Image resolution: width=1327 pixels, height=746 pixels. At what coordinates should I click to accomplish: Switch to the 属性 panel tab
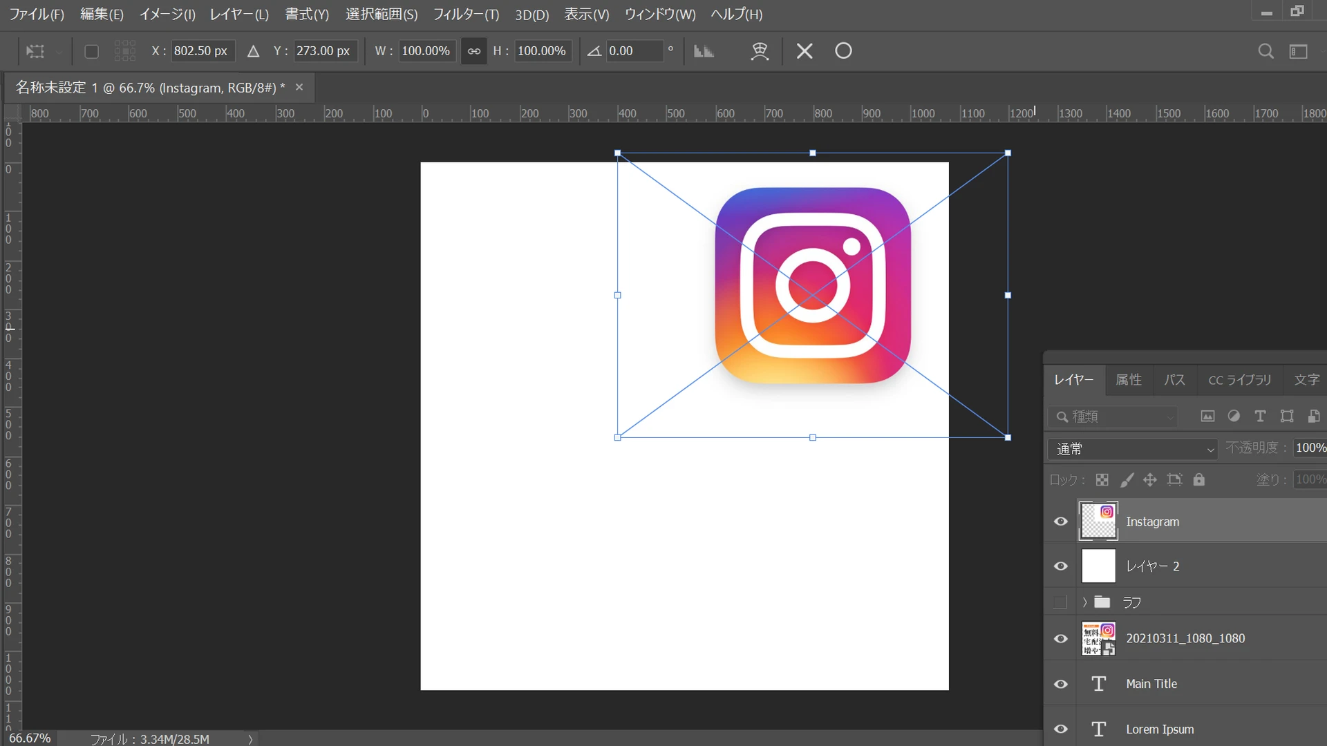coord(1128,380)
